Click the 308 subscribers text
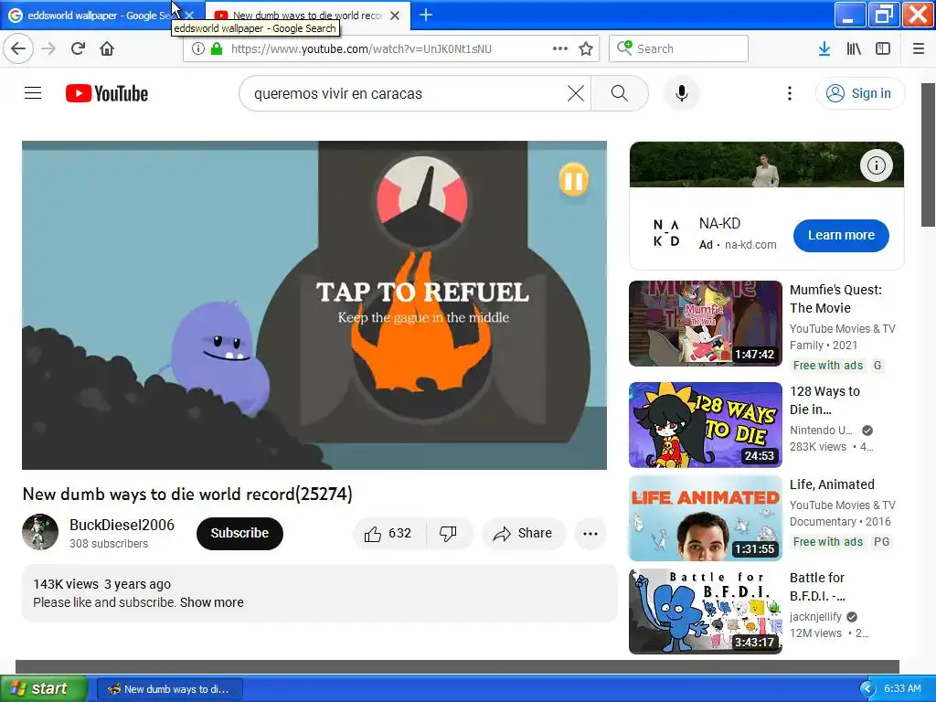The width and height of the screenshot is (936, 702). click(109, 544)
